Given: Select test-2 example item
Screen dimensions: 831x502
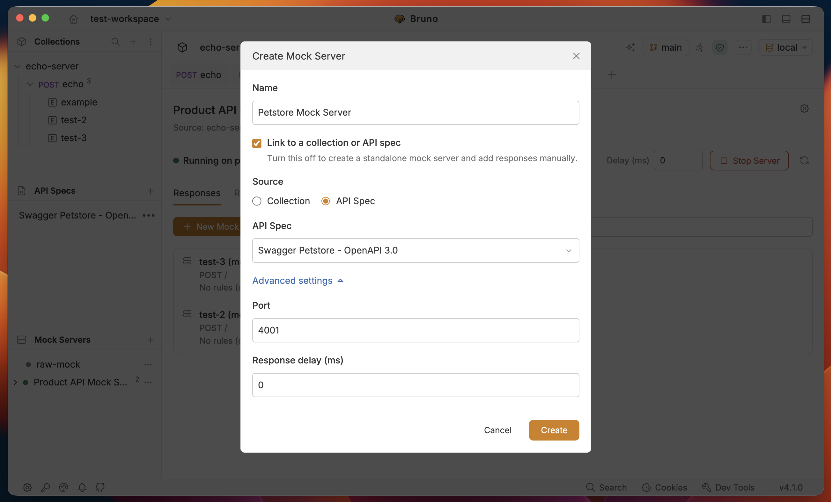Looking at the screenshot, I should (x=74, y=120).
